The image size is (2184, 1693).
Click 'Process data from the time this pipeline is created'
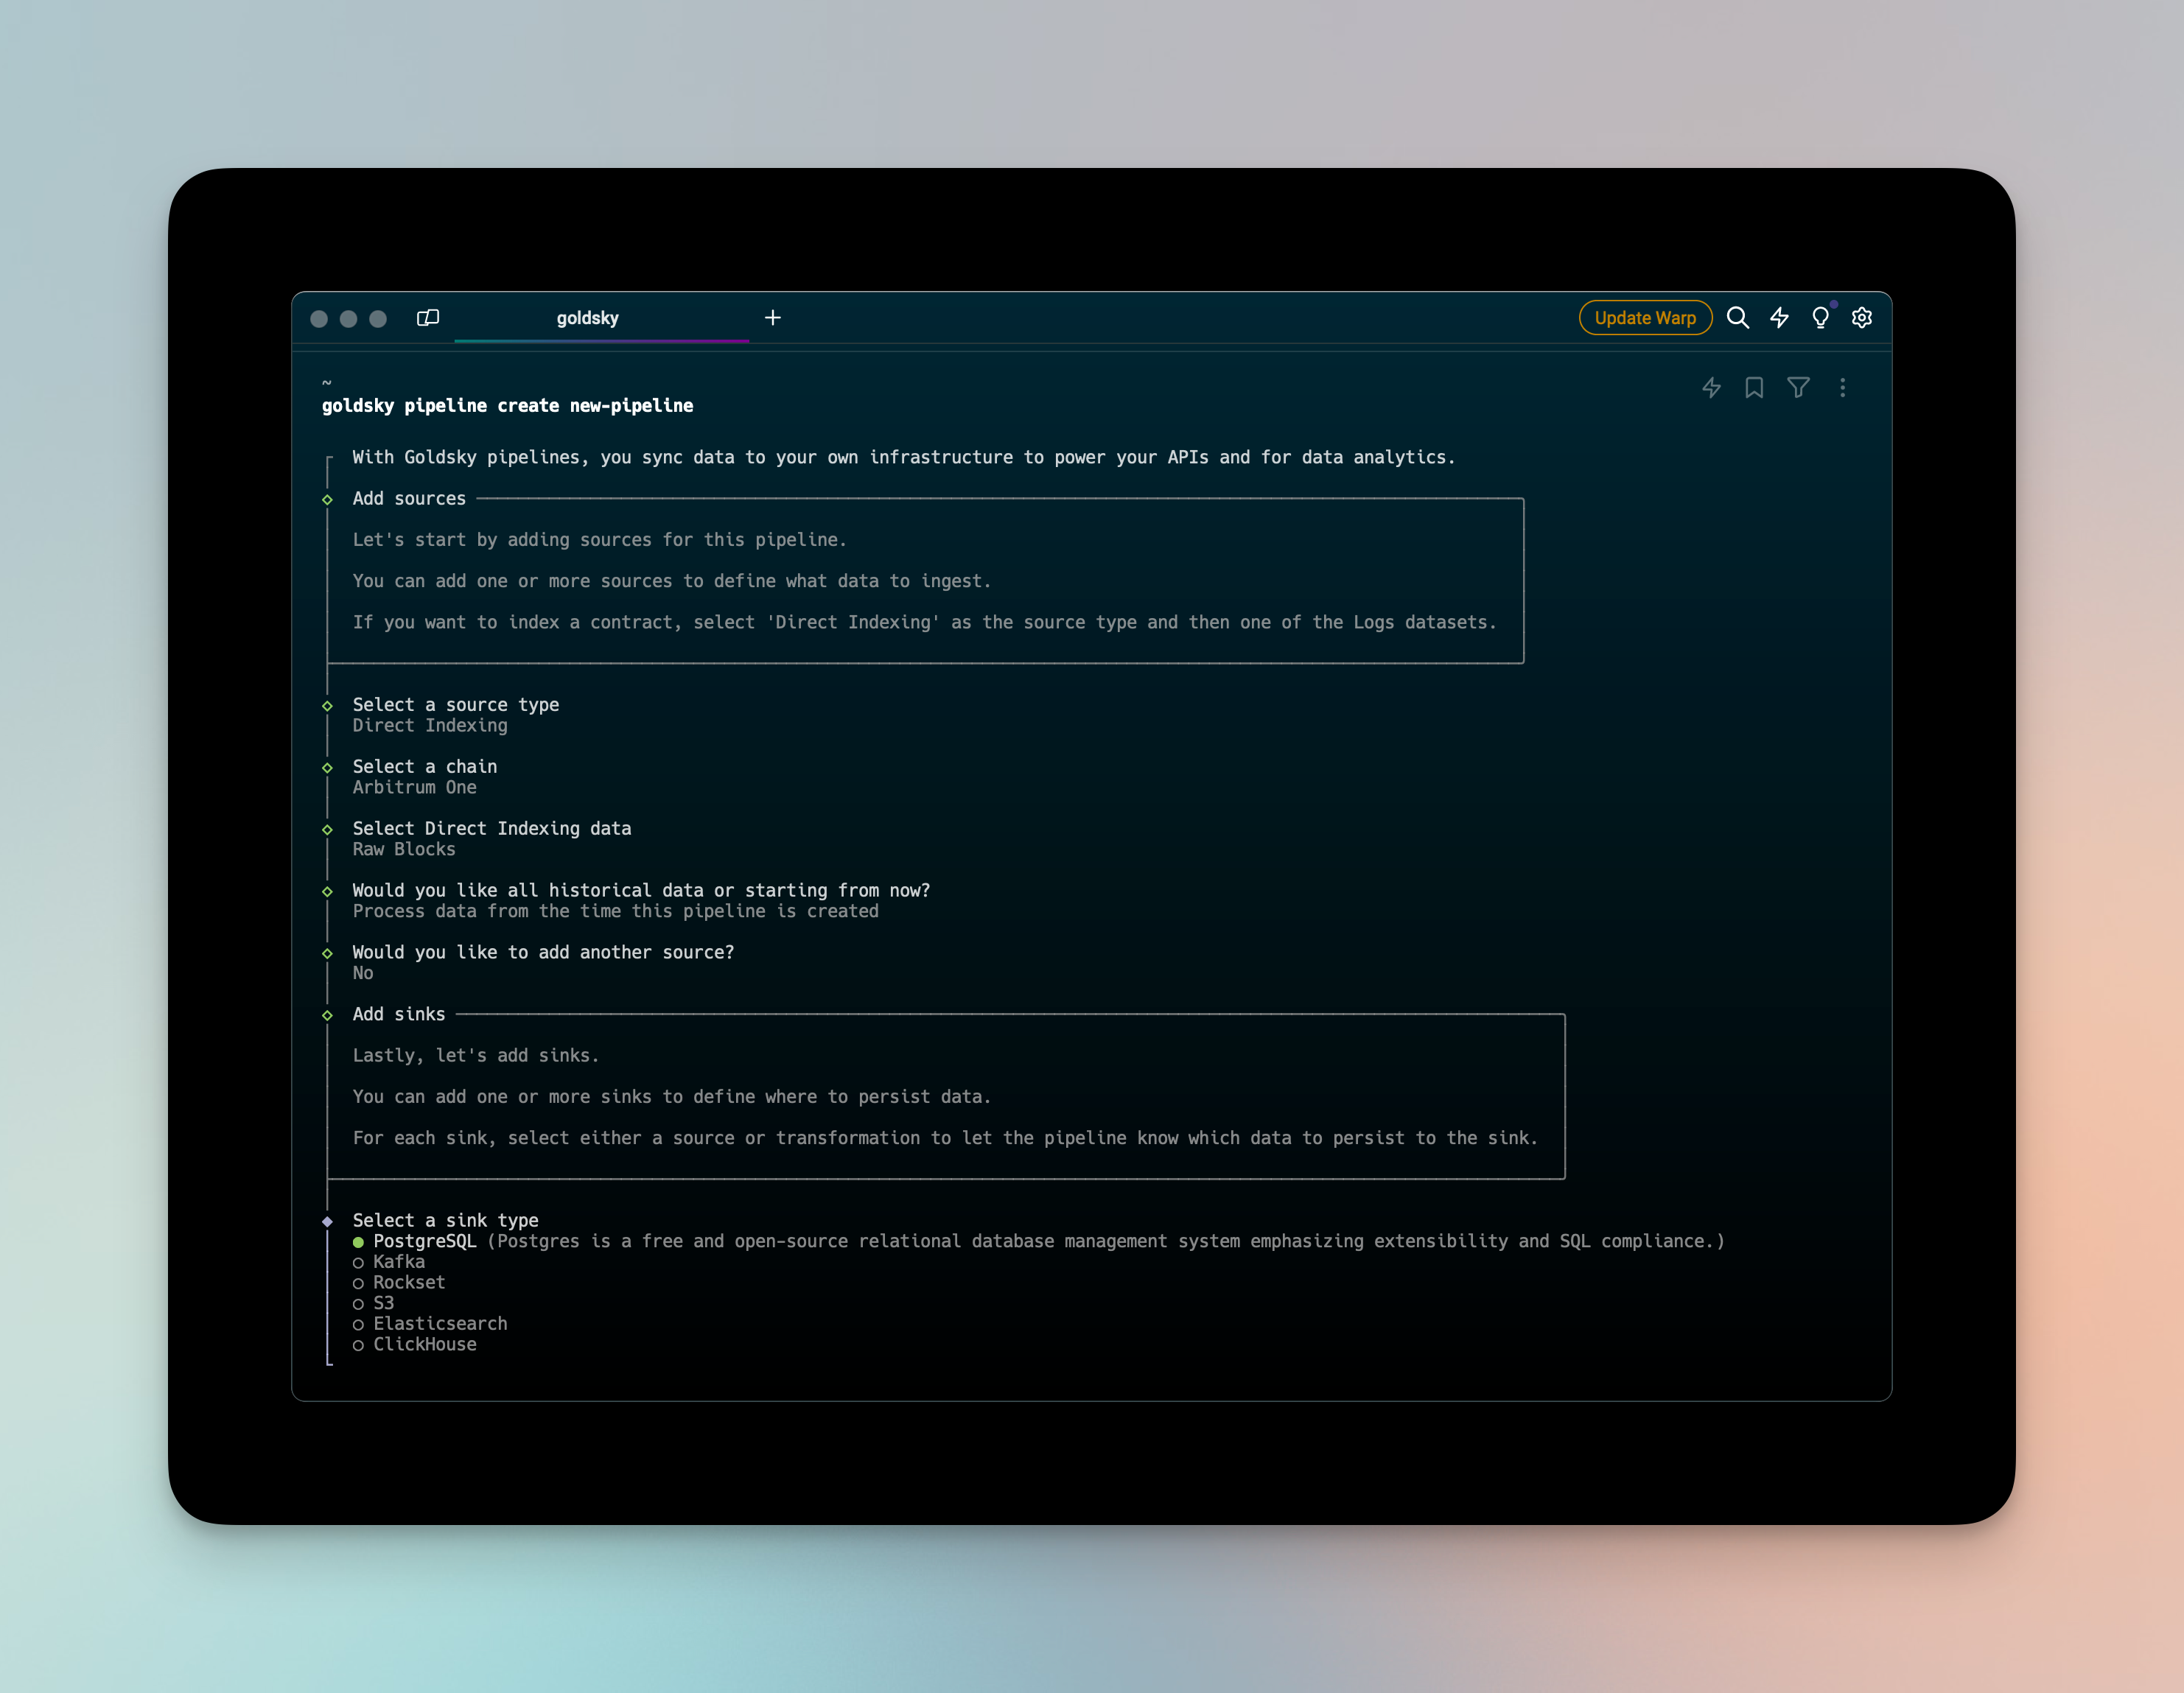coord(616,912)
